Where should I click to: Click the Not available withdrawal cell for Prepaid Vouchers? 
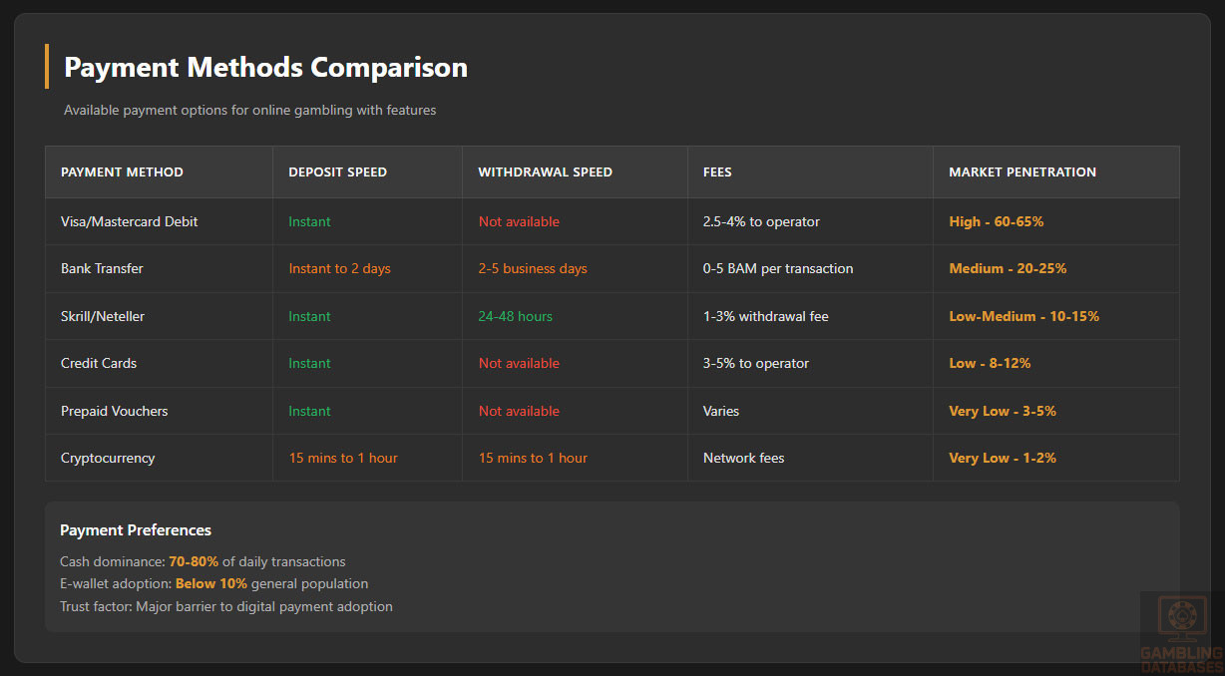[x=519, y=411]
